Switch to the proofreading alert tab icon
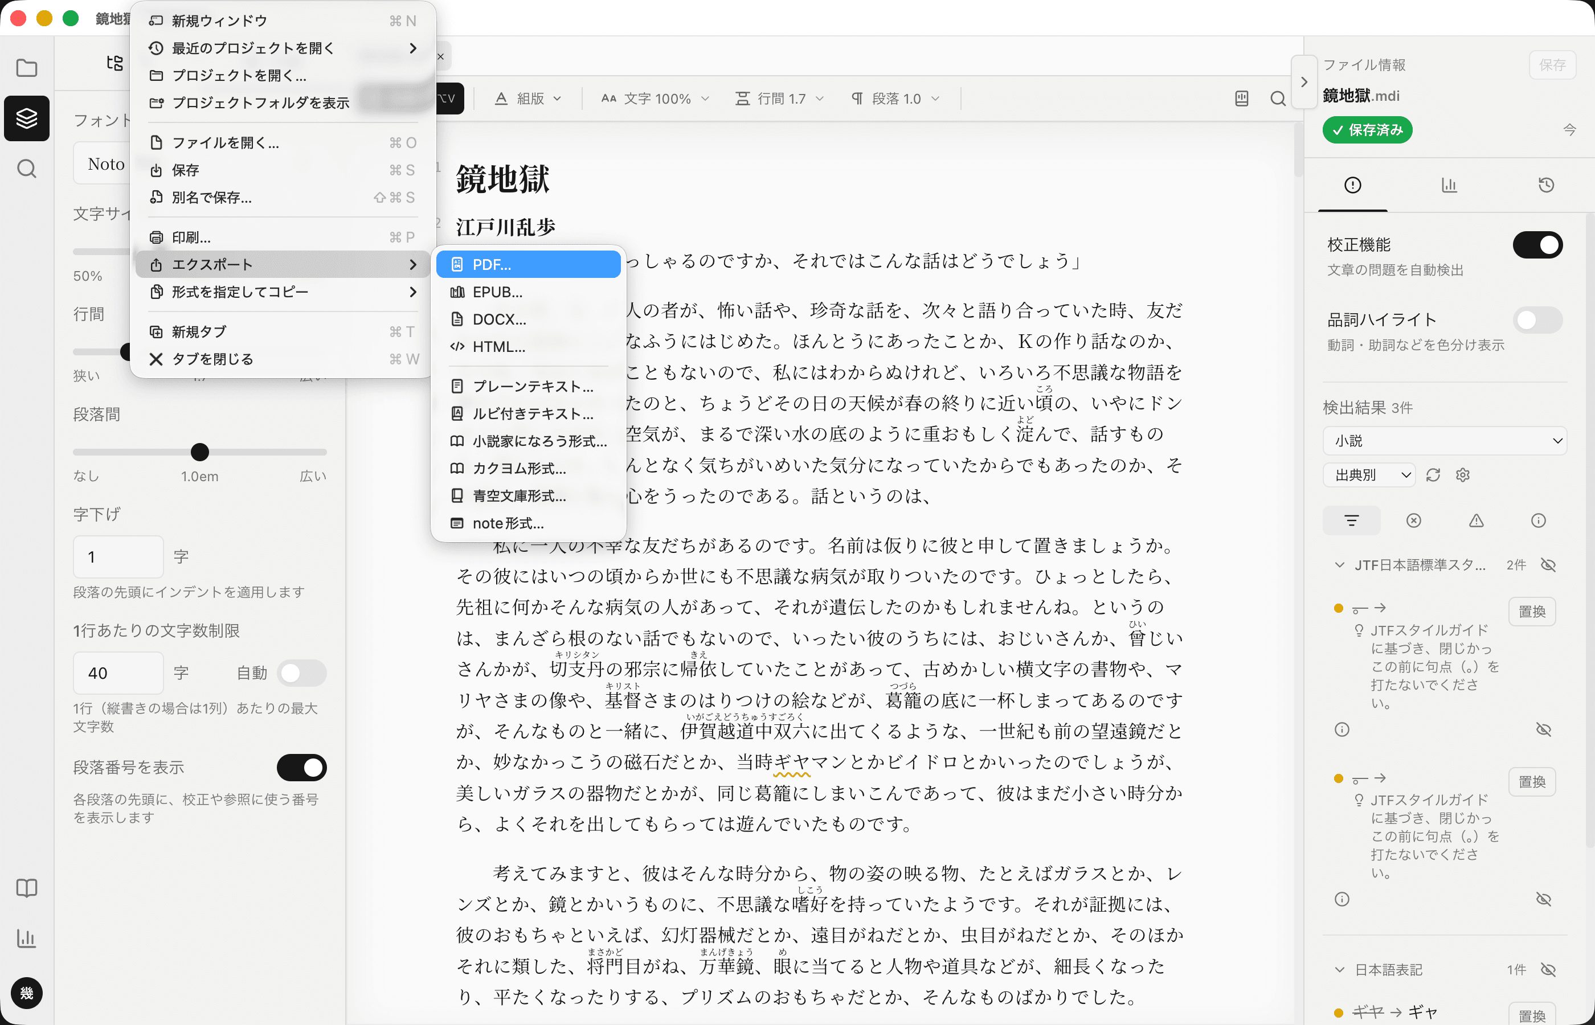 click(x=1353, y=185)
